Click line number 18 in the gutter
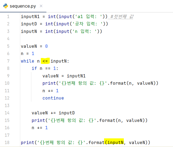173x147 pixels. (x=7, y=142)
